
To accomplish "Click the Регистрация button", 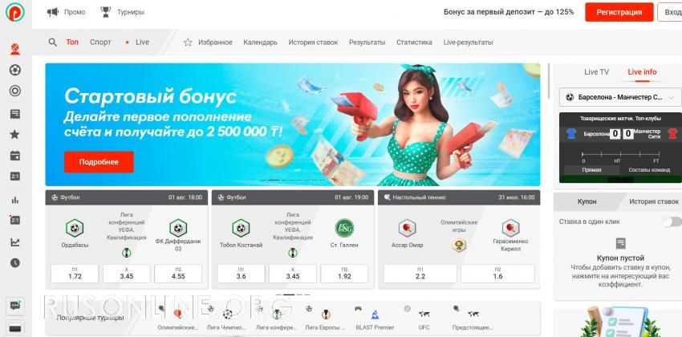I will pyautogui.click(x=619, y=12).
